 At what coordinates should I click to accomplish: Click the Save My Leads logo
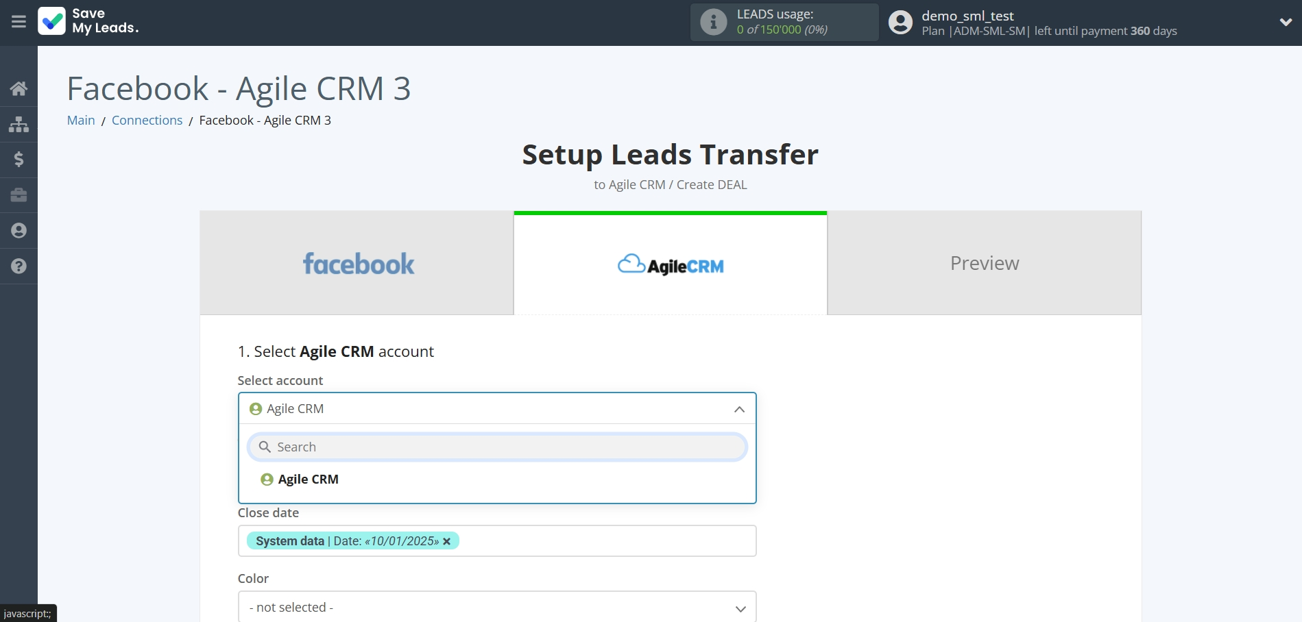[x=88, y=21]
